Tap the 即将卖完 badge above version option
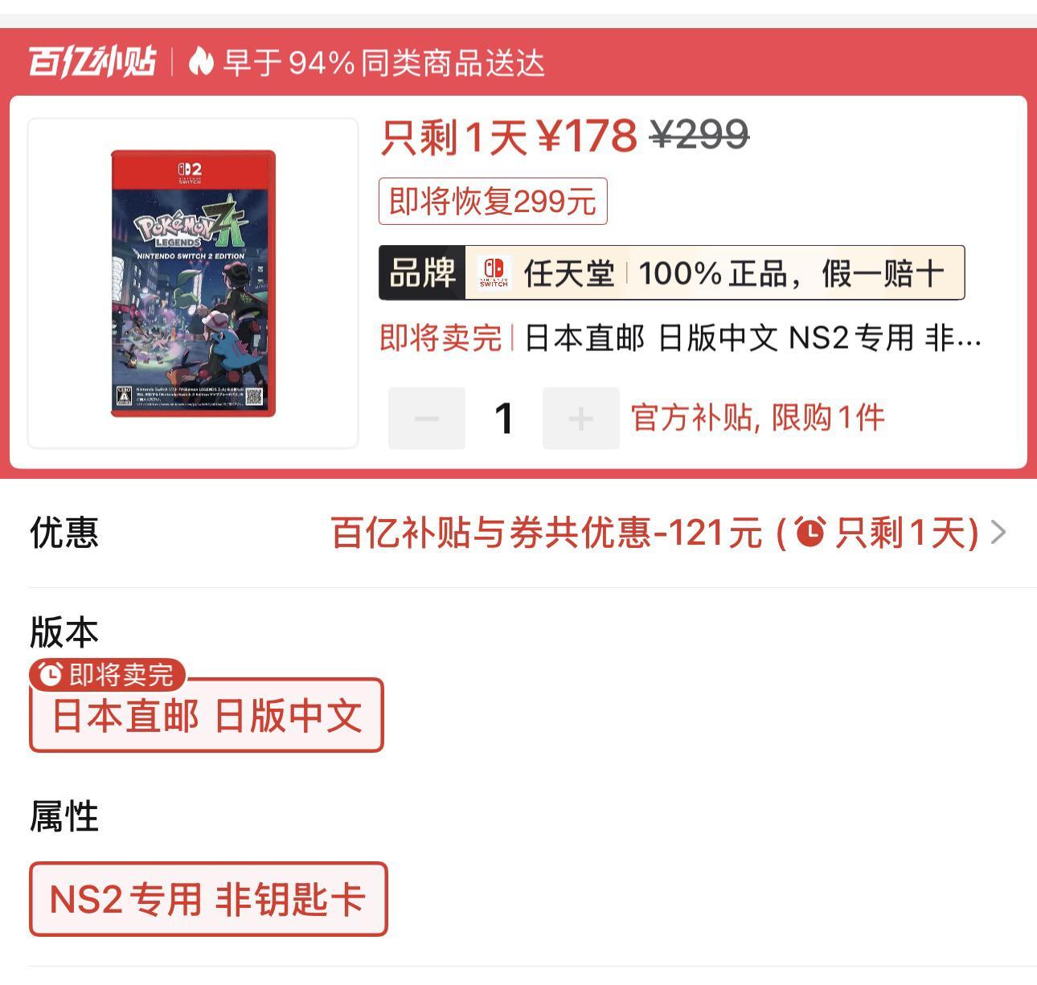This screenshot has height=985, width=1037. click(x=108, y=674)
